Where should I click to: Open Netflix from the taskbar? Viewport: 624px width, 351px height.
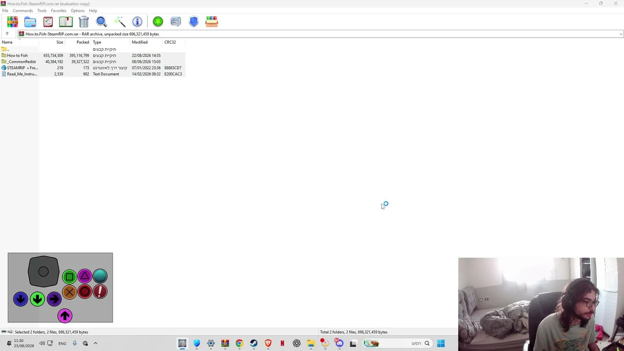pos(282,343)
